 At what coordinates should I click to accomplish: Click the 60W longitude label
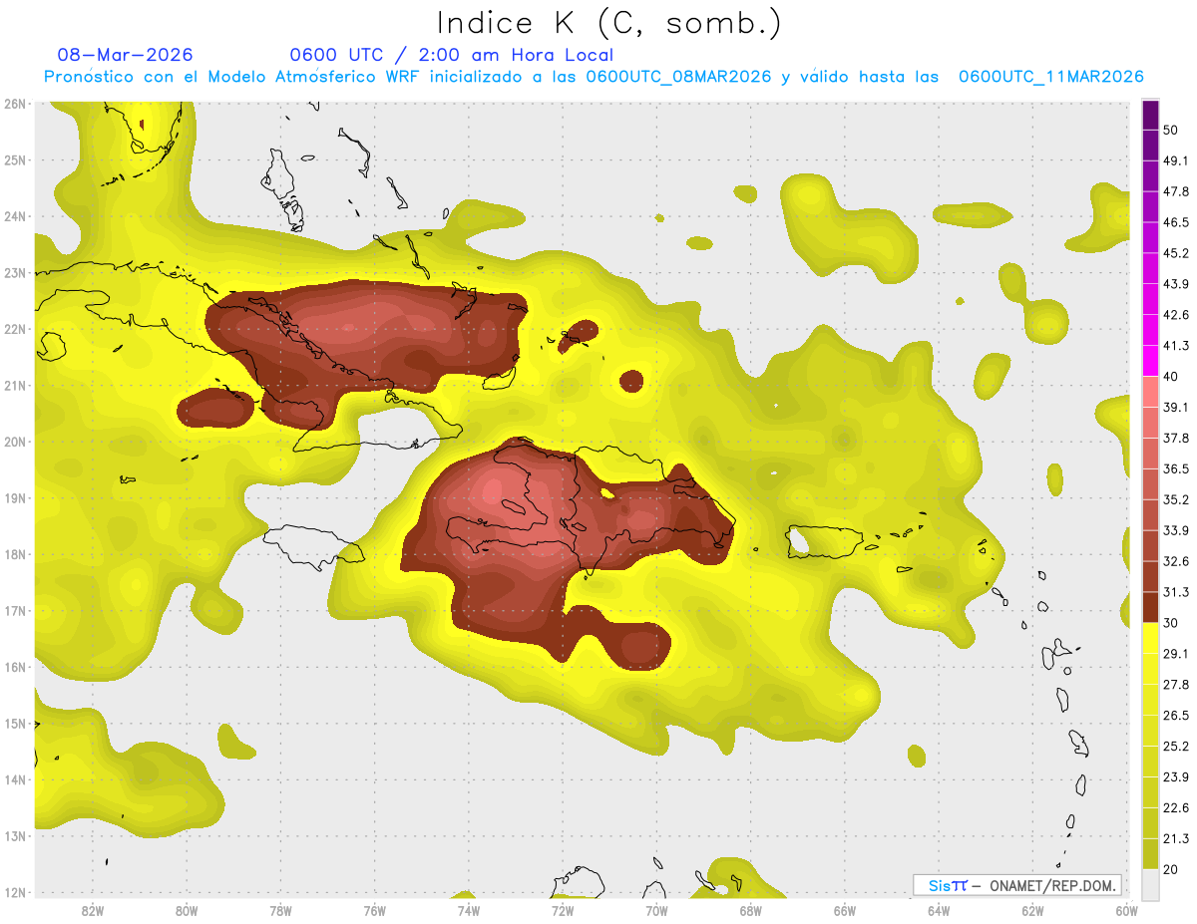(1126, 910)
